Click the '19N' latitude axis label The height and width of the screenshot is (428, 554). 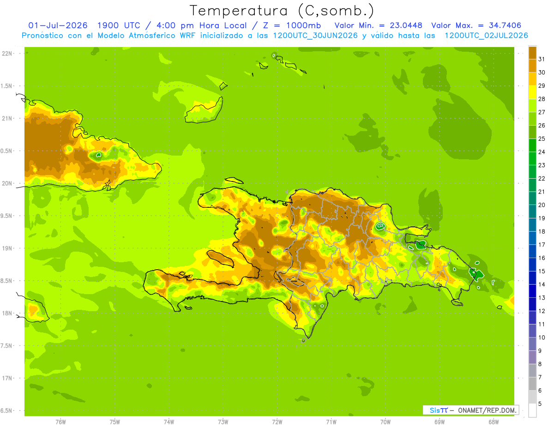pos(7,248)
